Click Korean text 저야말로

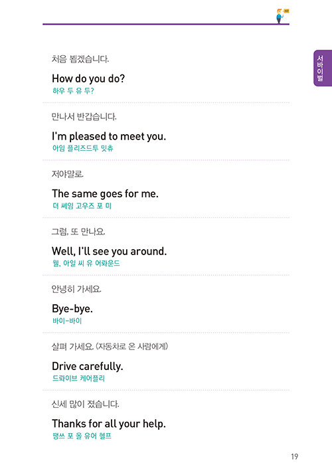point(68,174)
